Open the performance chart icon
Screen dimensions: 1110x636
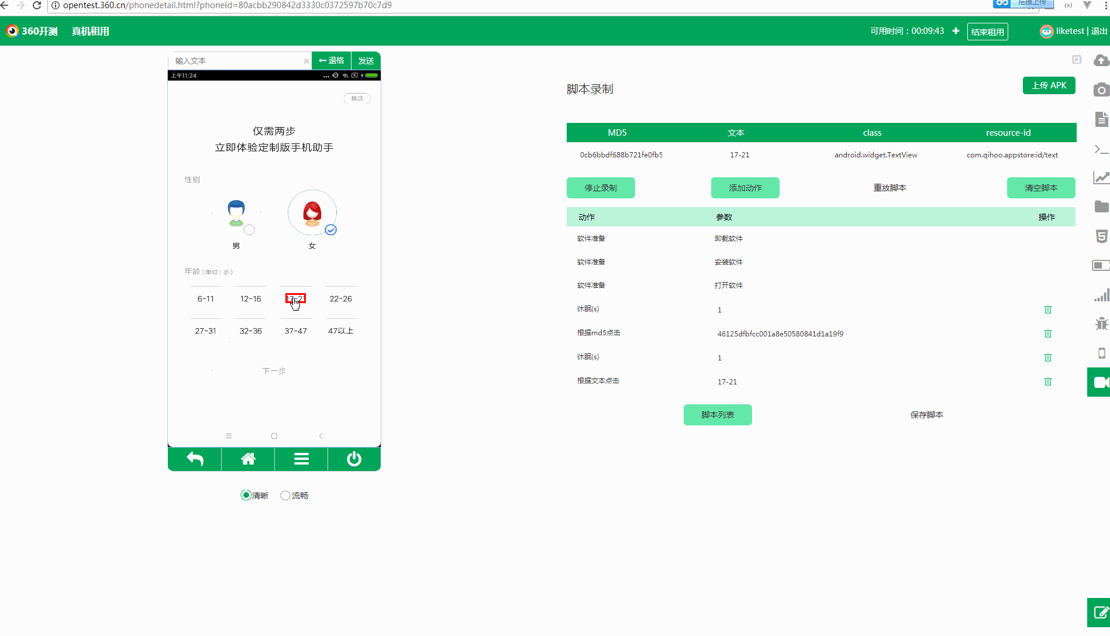click(1101, 177)
